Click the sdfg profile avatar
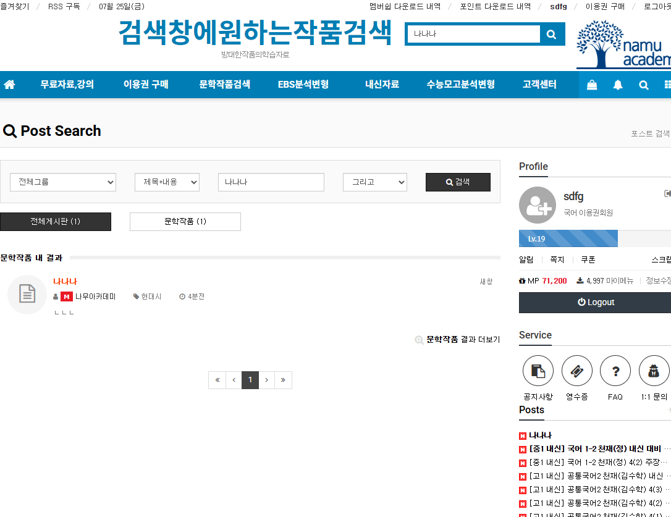This screenshot has height=517, width=671. 538,205
